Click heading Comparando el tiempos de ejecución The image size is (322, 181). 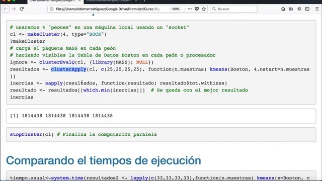click(104, 160)
